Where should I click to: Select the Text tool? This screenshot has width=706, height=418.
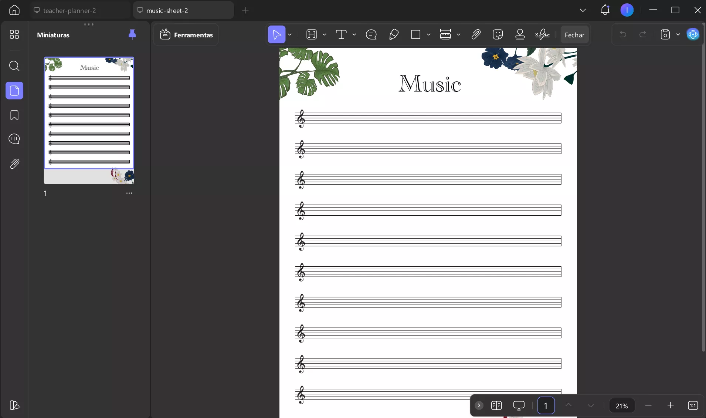coord(342,34)
